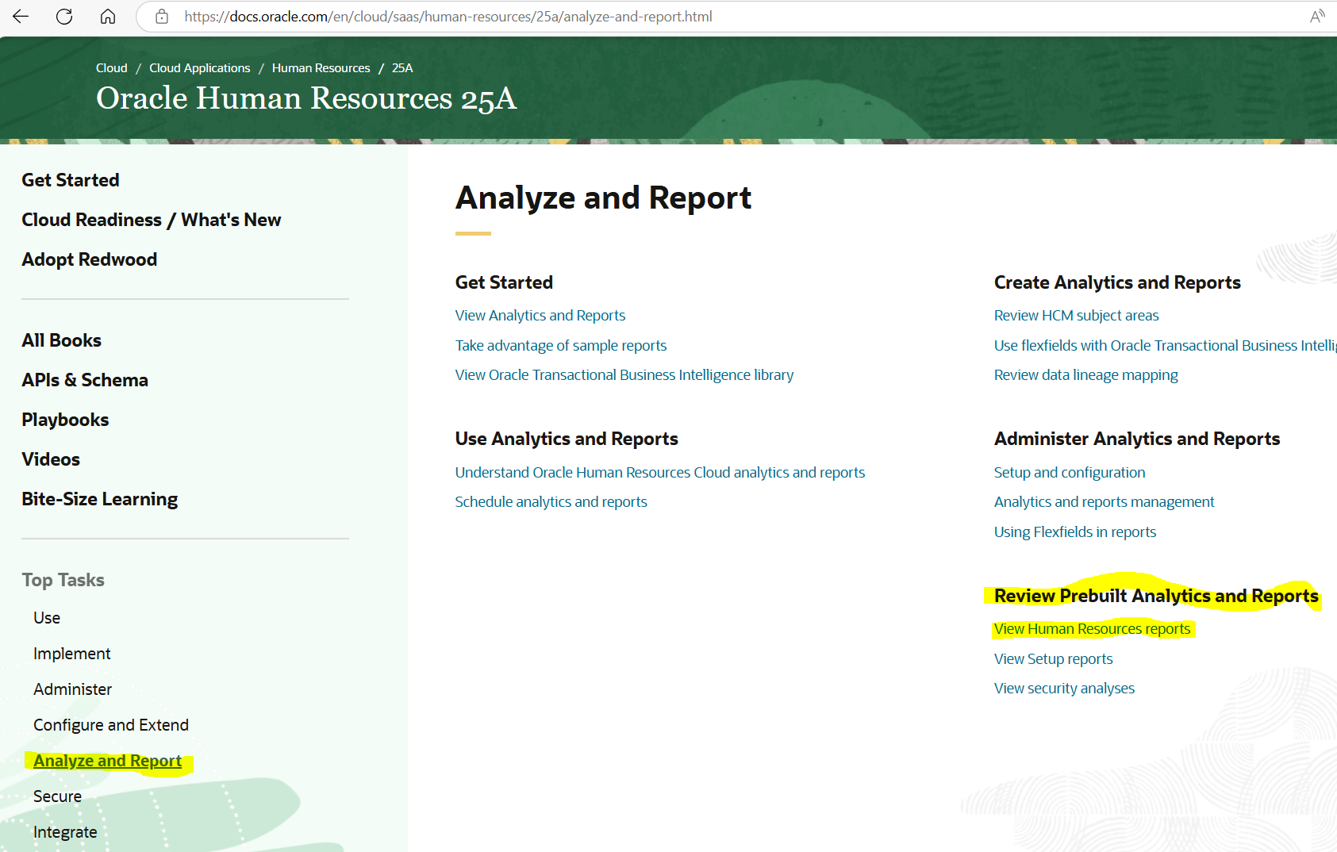Open Review data lineage mapping link

[x=1086, y=375]
